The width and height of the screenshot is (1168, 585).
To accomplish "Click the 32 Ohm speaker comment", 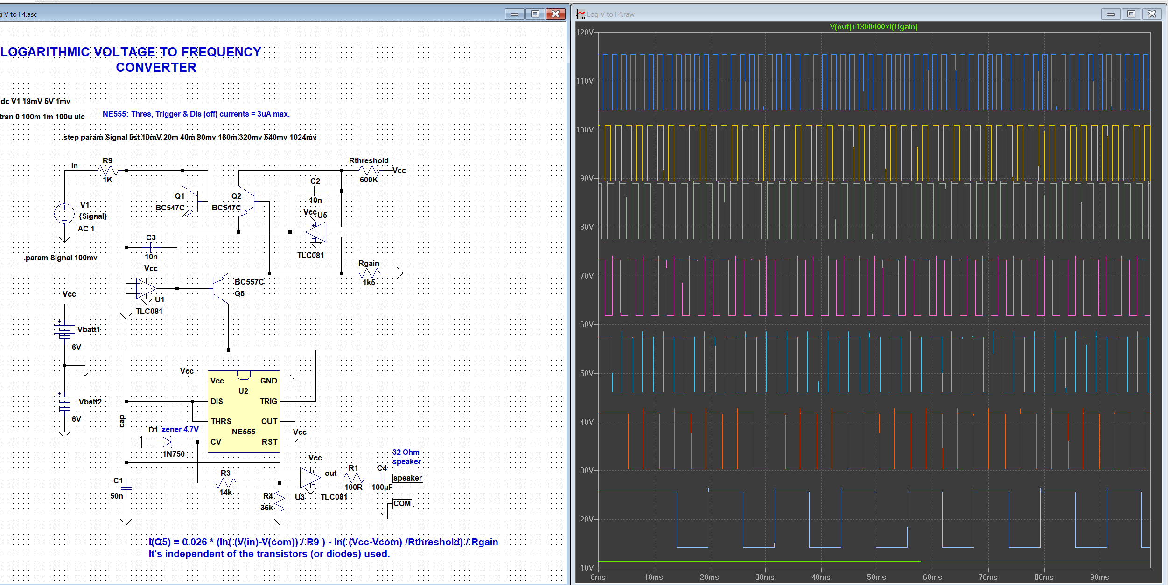I will pos(406,457).
